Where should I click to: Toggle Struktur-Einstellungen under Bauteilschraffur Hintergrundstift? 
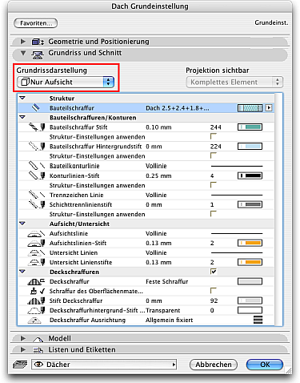pos(213,155)
